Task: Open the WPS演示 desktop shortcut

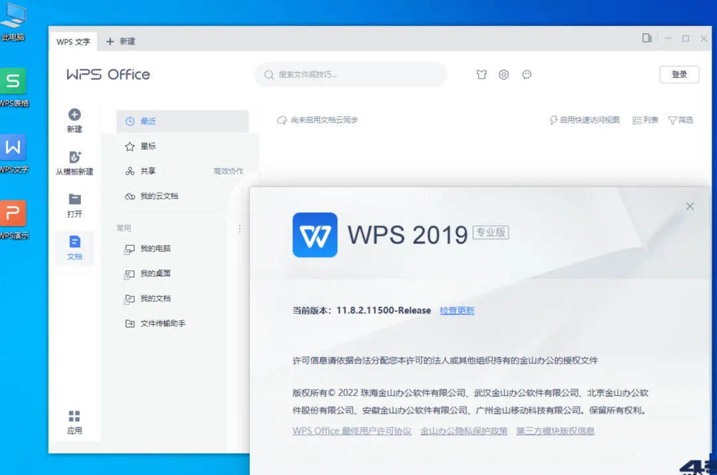Action: pyautogui.click(x=13, y=220)
